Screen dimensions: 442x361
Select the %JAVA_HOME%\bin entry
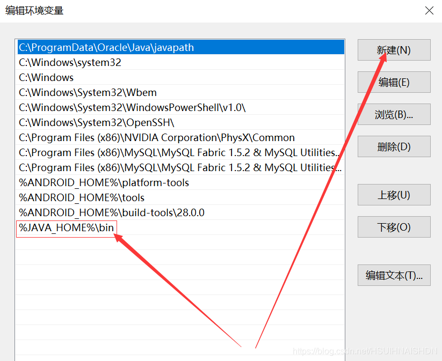[180, 227]
